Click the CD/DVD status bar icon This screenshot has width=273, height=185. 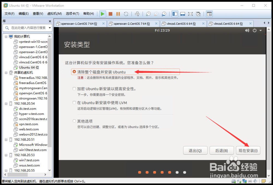point(239,181)
